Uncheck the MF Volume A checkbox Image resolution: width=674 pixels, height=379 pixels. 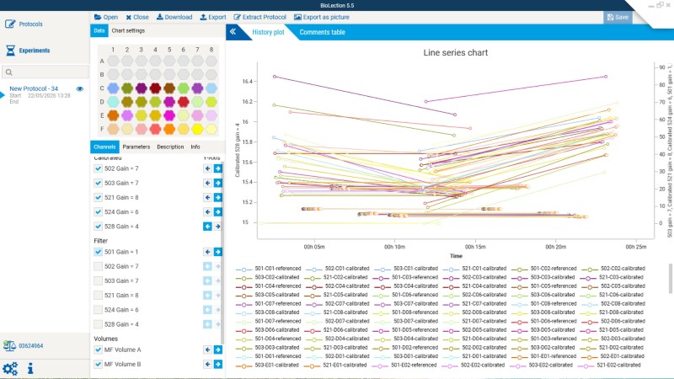point(98,350)
